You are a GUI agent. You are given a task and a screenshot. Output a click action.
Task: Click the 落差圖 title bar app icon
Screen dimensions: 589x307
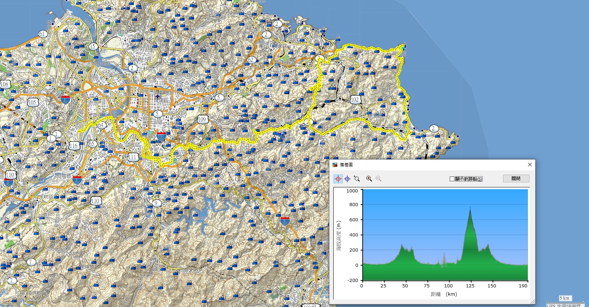point(335,165)
